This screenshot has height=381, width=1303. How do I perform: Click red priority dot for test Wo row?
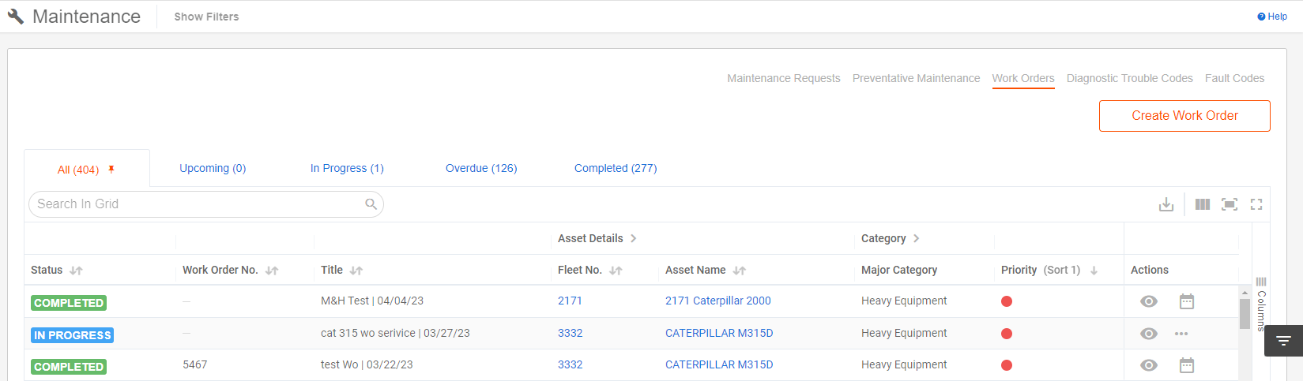pos(1007,365)
